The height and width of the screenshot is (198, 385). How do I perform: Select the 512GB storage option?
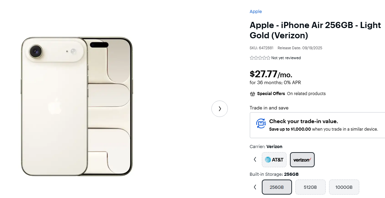click(311, 187)
